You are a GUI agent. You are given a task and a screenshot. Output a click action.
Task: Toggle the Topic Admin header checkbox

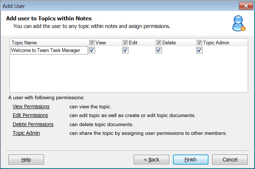coord(199,43)
